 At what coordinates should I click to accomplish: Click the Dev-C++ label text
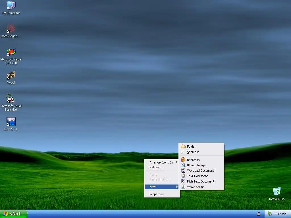11,129
